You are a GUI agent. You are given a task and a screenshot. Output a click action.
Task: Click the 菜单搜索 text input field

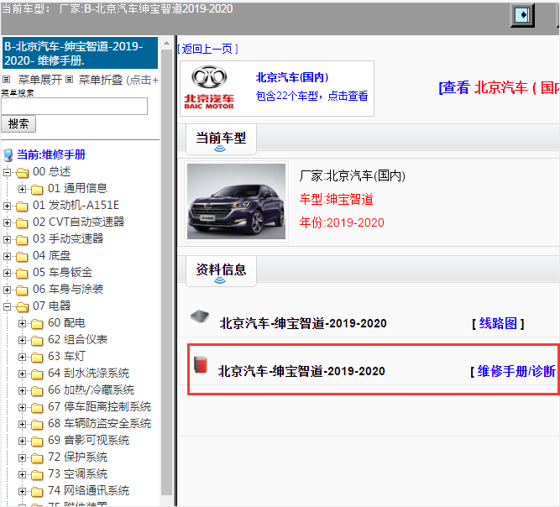click(74, 107)
